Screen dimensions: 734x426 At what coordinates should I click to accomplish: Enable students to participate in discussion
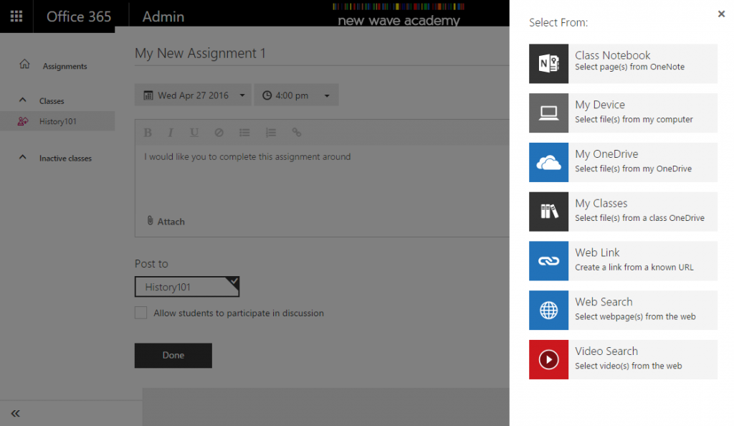(140, 313)
